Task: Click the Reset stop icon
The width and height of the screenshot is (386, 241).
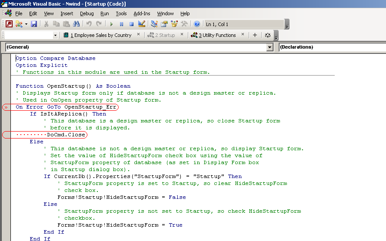Action: point(131,24)
